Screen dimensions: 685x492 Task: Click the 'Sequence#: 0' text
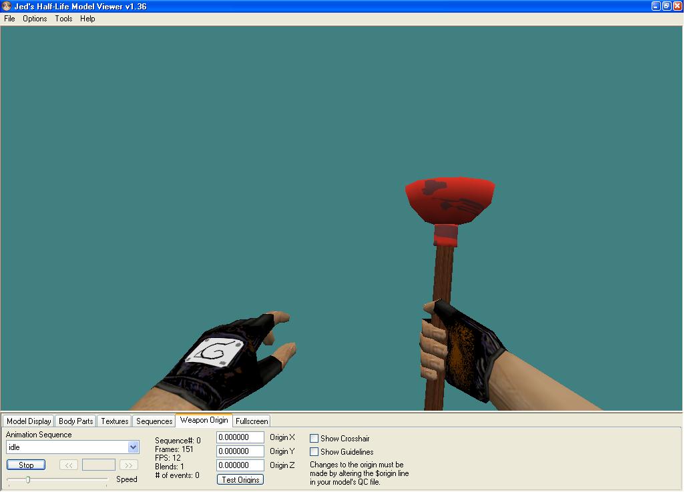tap(178, 441)
